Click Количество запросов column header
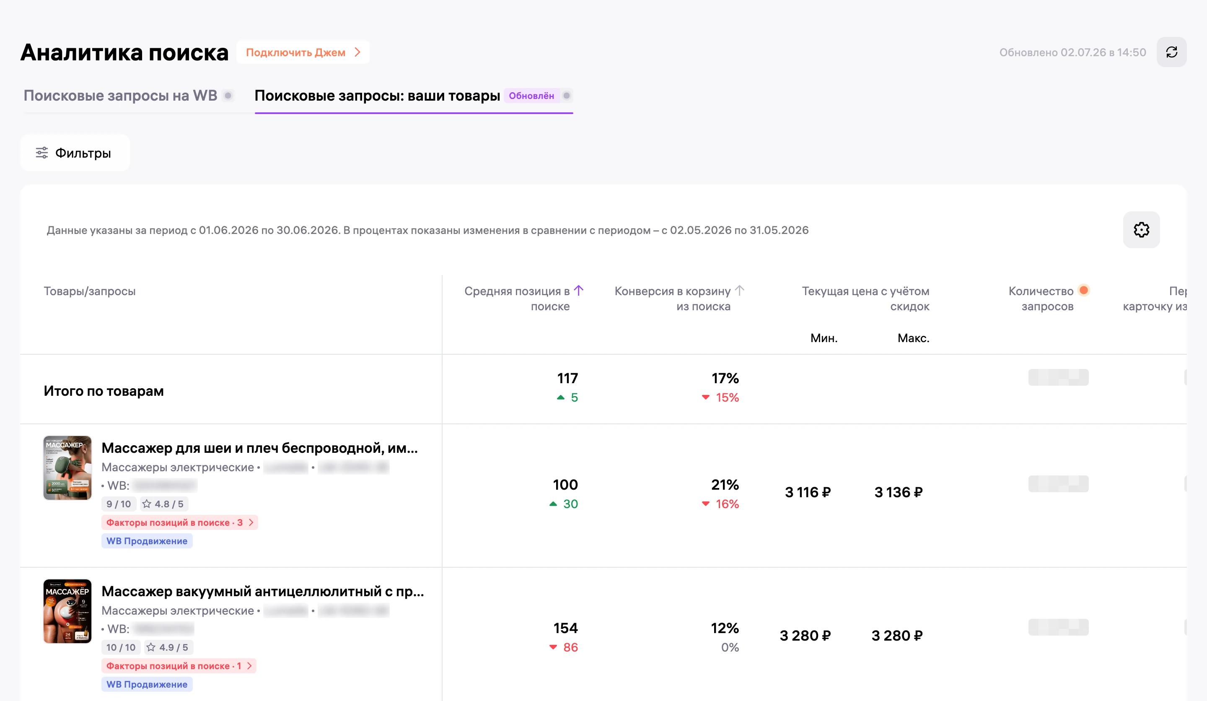This screenshot has height=701, width=1207. (x=1041, y=299)
